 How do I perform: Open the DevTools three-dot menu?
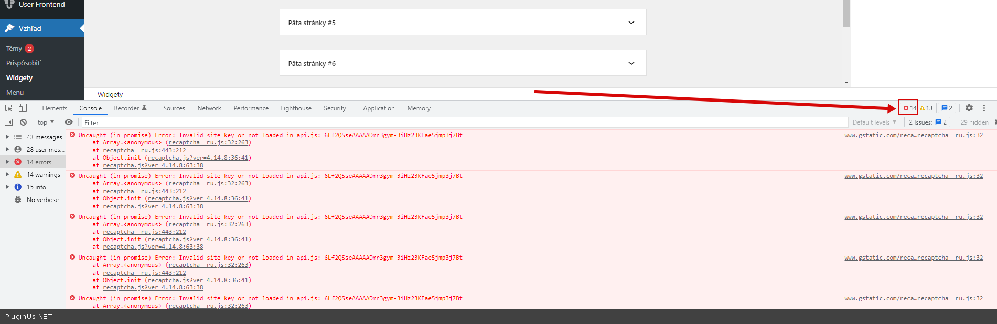click(984, 108)
